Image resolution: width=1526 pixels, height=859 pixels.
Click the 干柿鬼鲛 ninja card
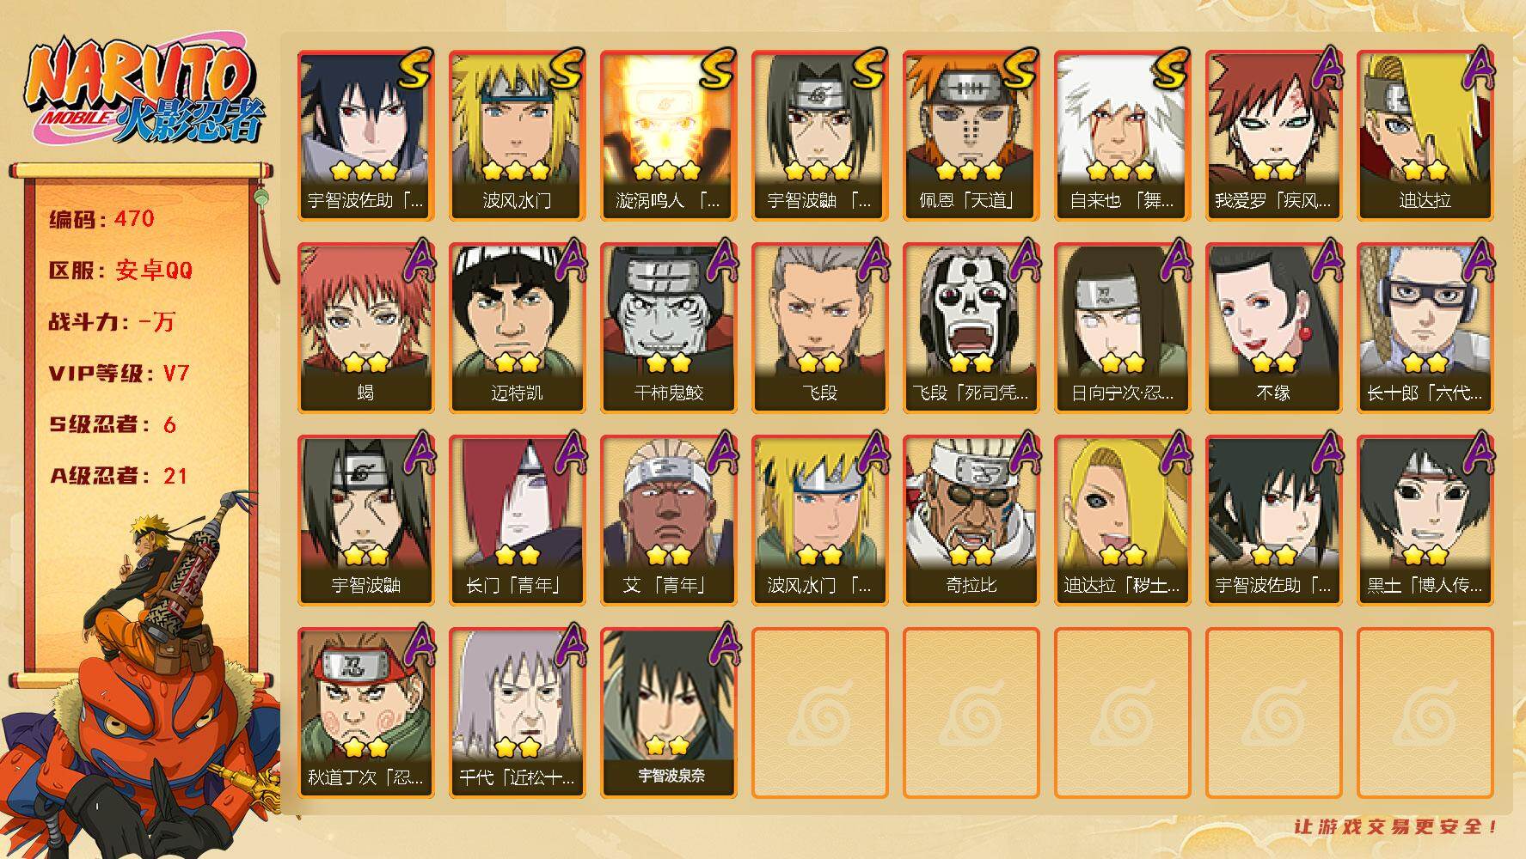point(668,327)
